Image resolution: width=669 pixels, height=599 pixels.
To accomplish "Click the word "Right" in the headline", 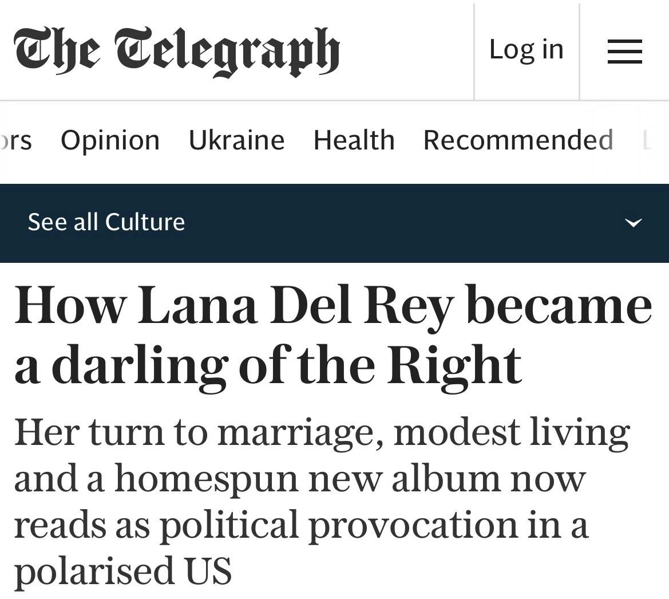I will 454,365.
